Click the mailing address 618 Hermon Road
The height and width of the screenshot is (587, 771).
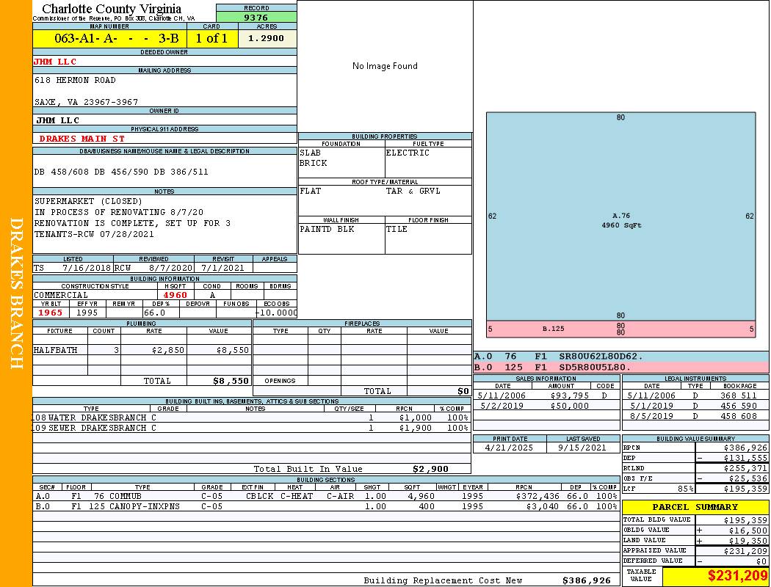pos(75,80)
